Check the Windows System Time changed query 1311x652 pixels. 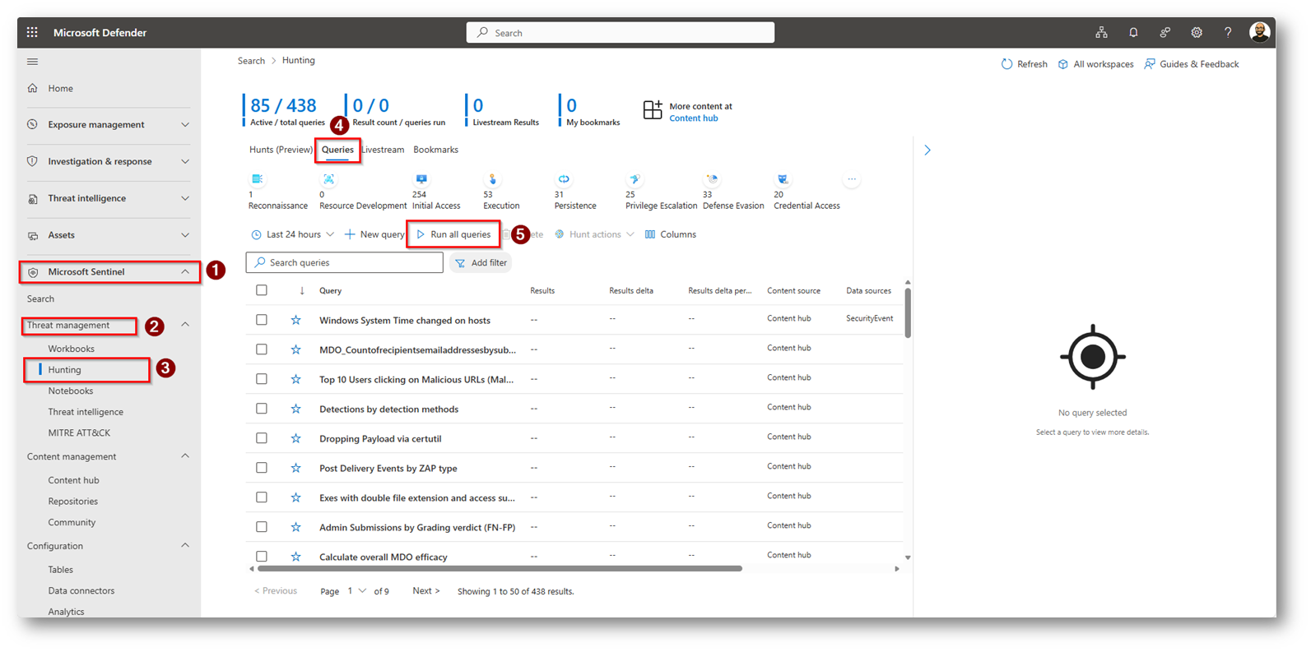click(x=262, y=320)
